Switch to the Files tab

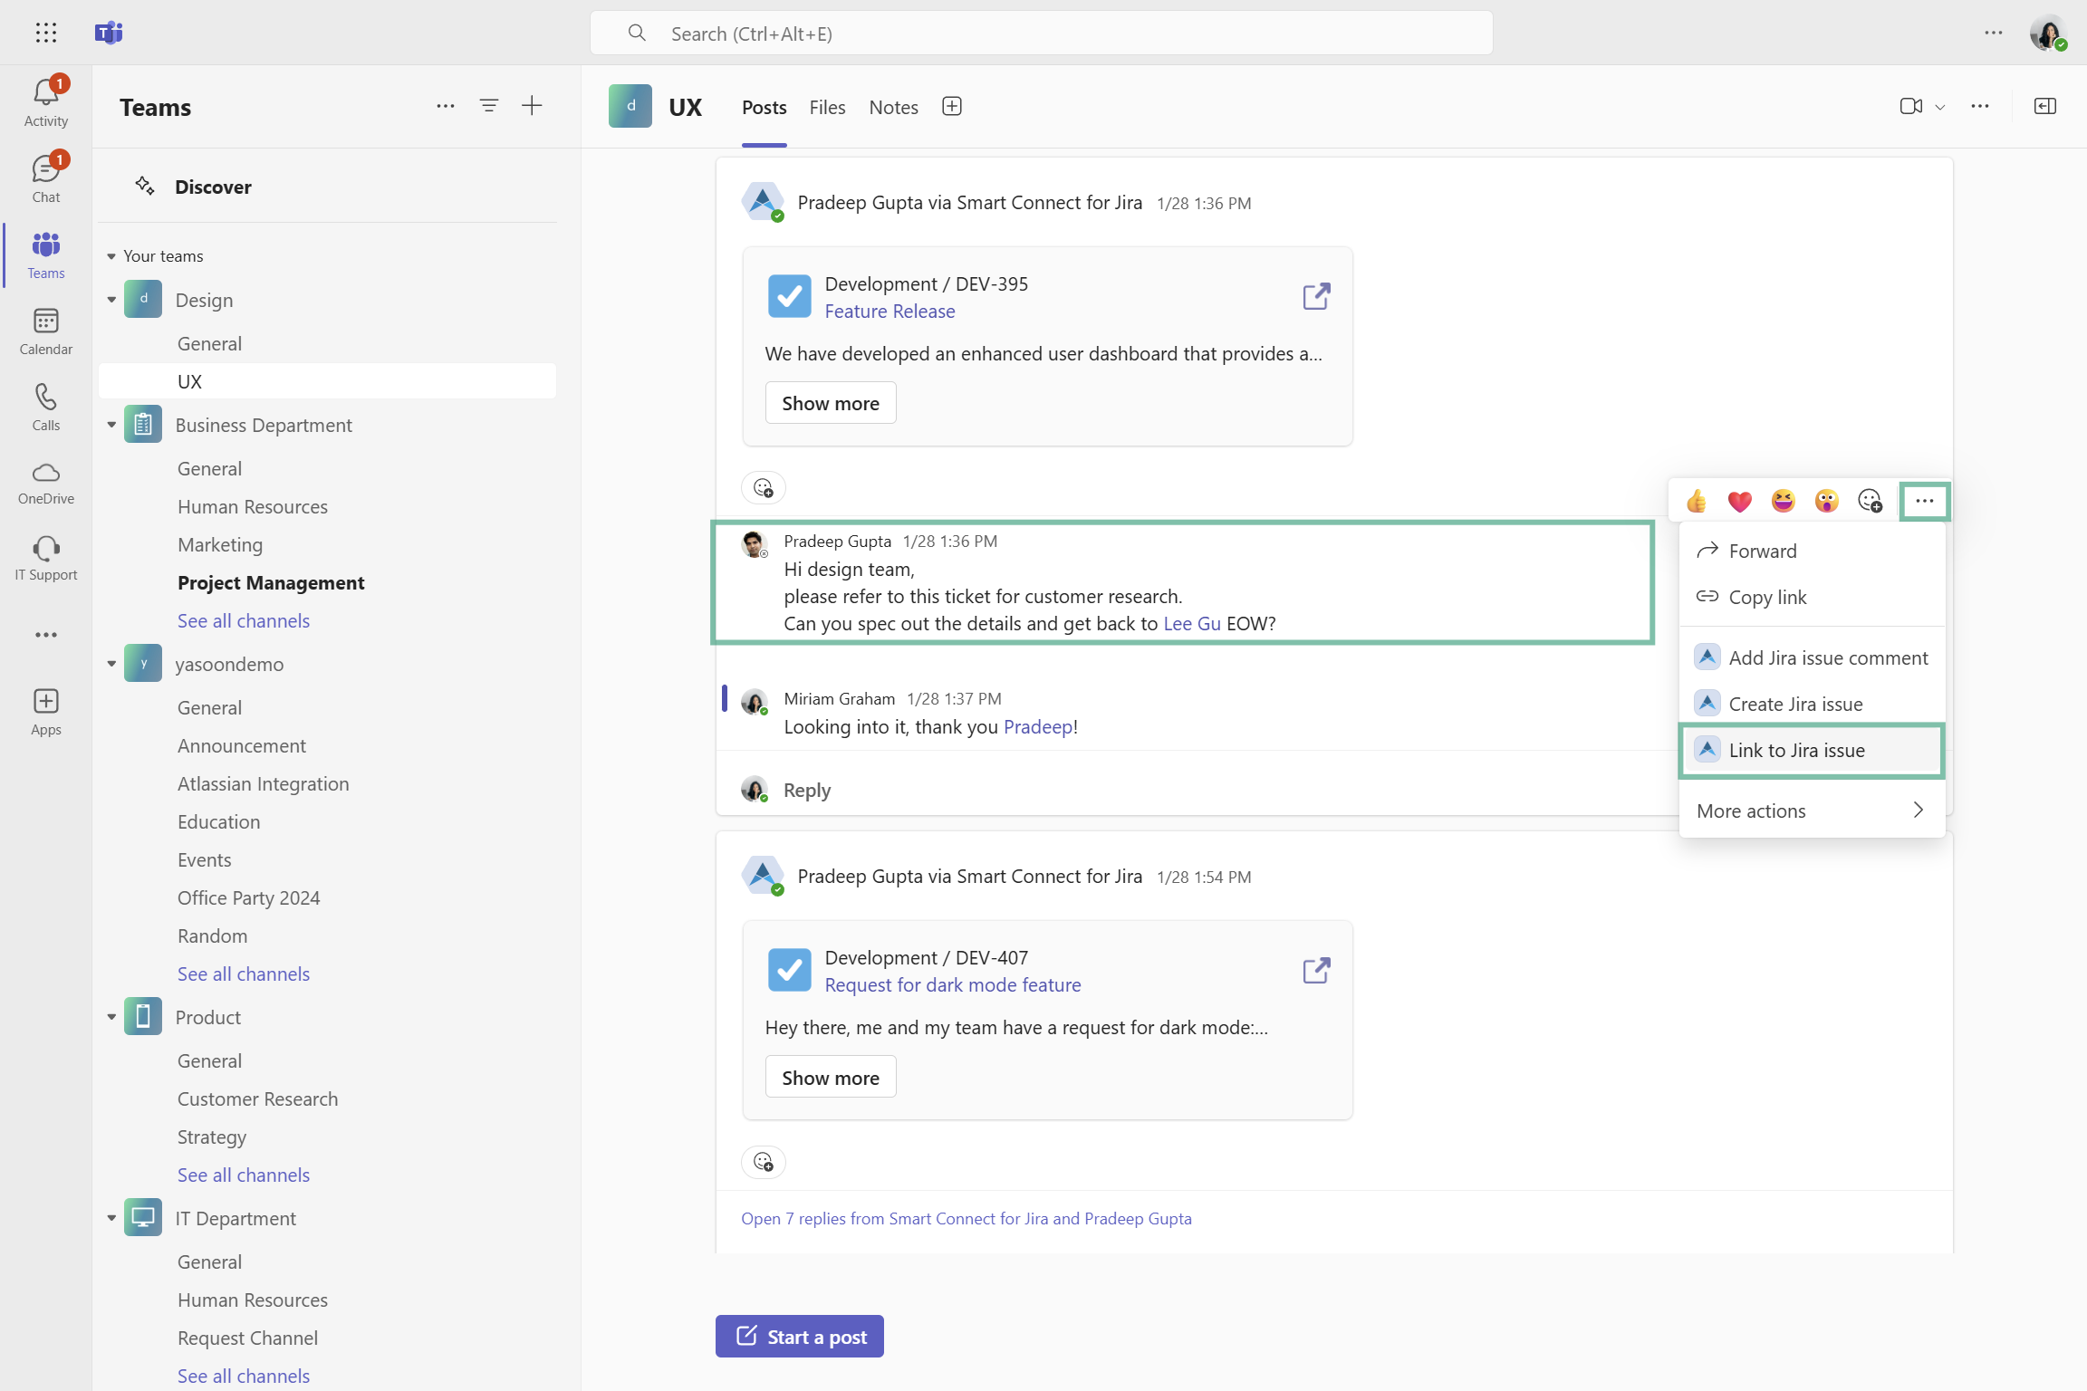click(x=827, y=107)
